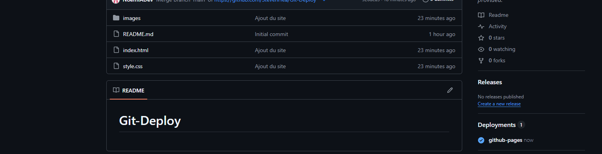Image resolution: width=602 pixels, height=154 pixels.
Task: Click the fork icon in sidebar
Action: (x=481, y=60)
